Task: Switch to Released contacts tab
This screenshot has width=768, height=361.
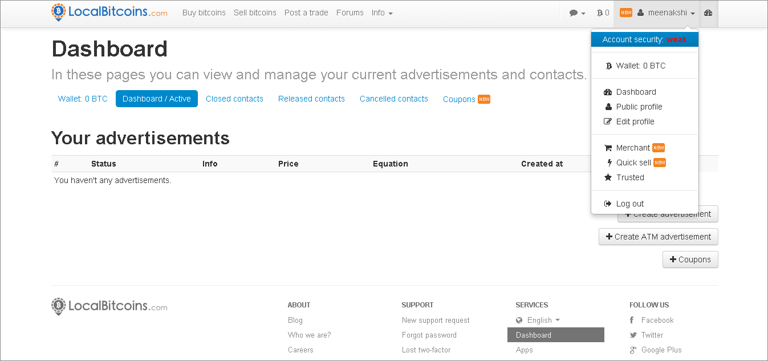Action: pos(311,99)
